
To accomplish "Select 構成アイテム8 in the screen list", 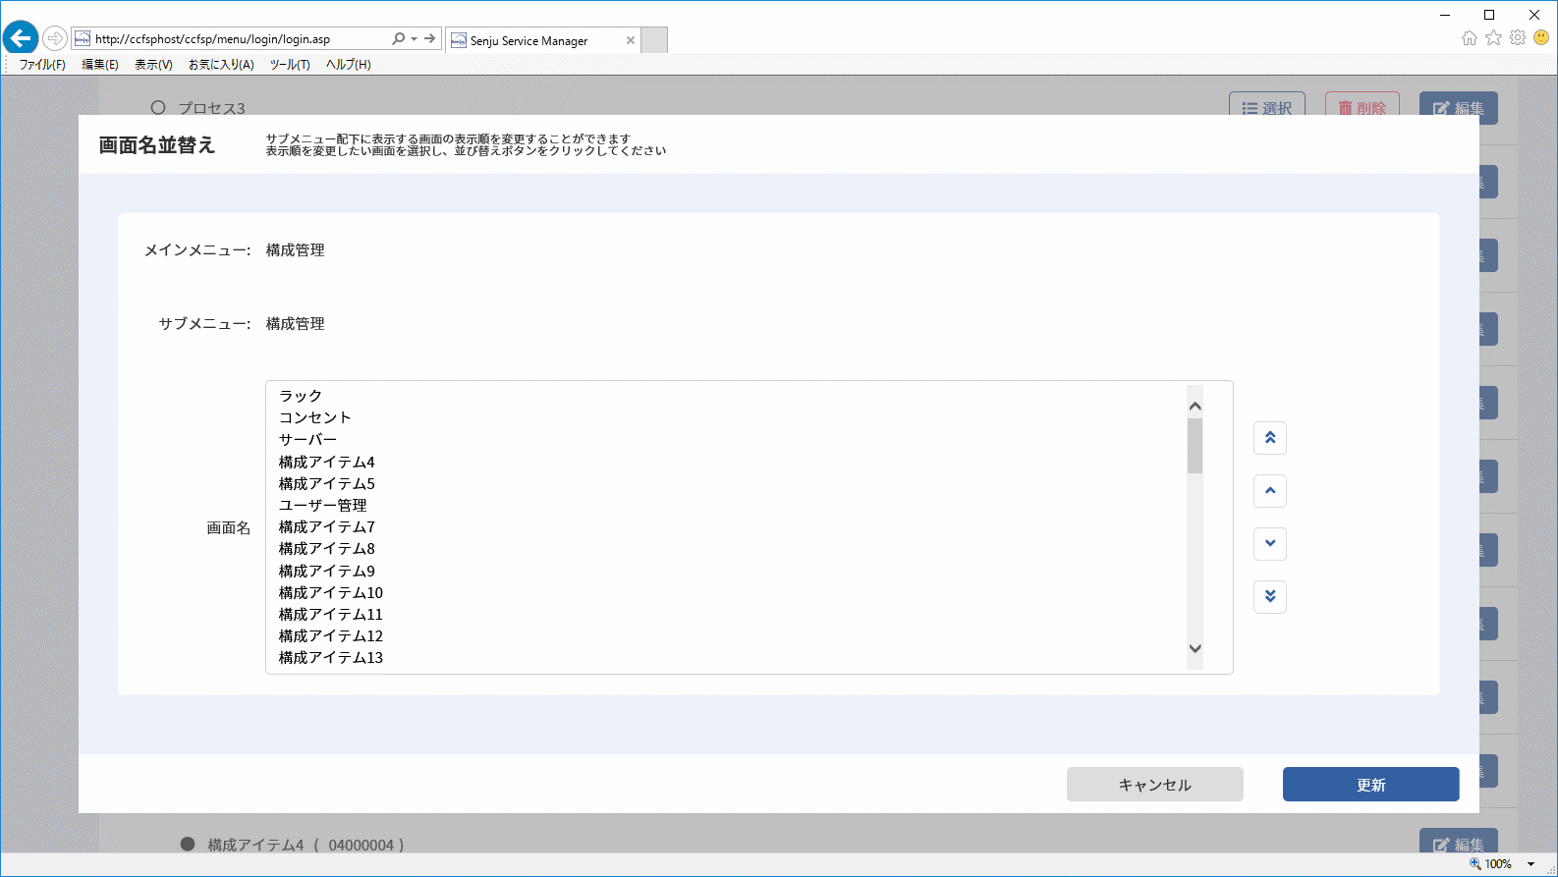I will point(728,548).
